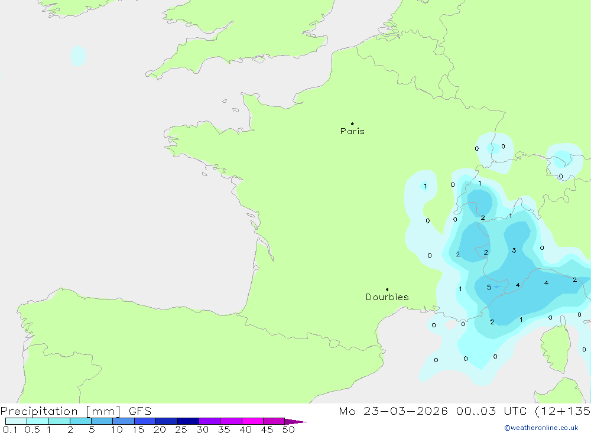Select the 30 mm purple legend swatch

(x=209, y=421)
